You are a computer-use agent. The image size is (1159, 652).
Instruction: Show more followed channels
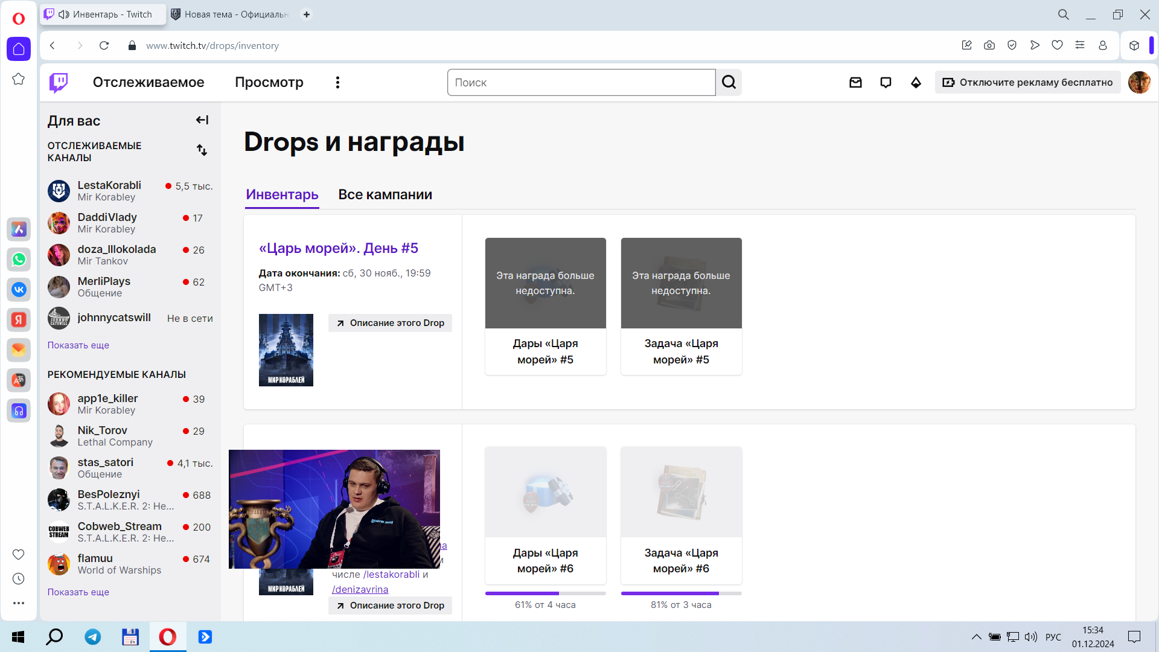click(78, 345)
